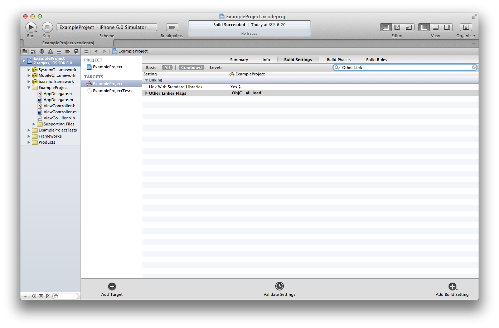
Task: Open the Issue navigator warning icon
Action: pos(50,51)
